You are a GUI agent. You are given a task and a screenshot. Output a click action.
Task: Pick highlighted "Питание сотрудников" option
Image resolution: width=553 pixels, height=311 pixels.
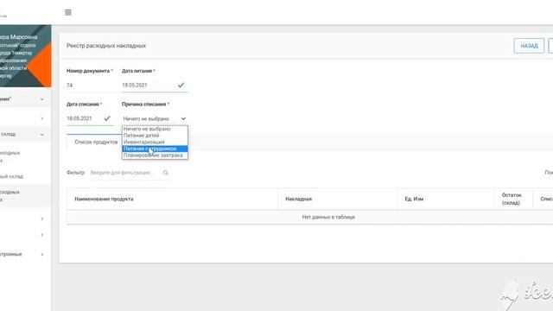[155, 149]
